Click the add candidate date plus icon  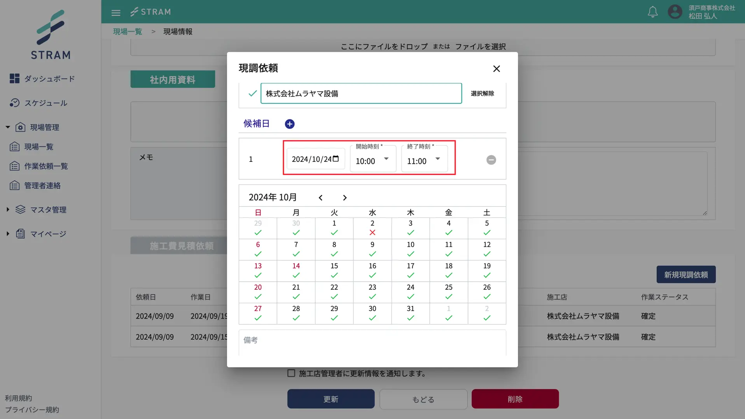(x=289, y=124)
